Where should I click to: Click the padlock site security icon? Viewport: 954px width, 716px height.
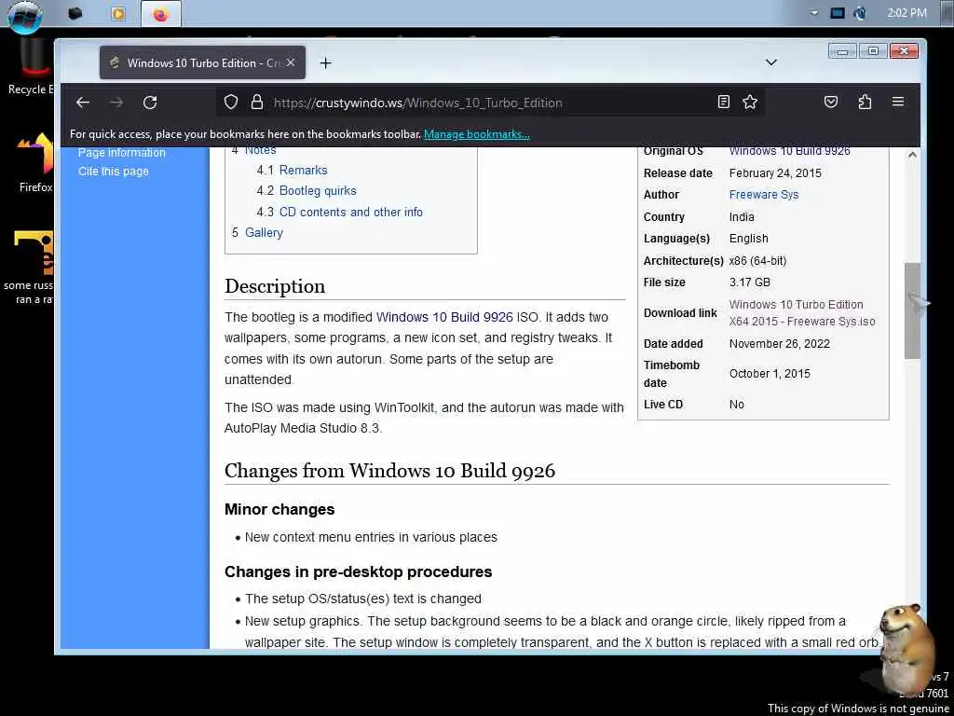click(257, 102)
